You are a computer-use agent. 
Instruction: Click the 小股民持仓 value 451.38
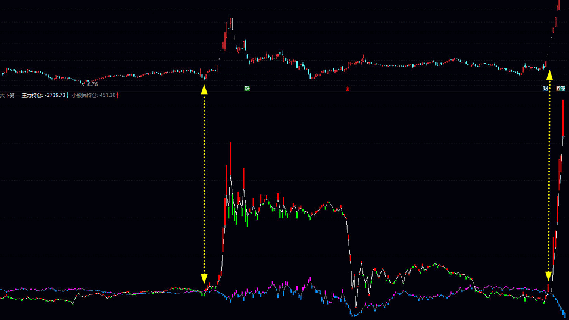point(107,95)
